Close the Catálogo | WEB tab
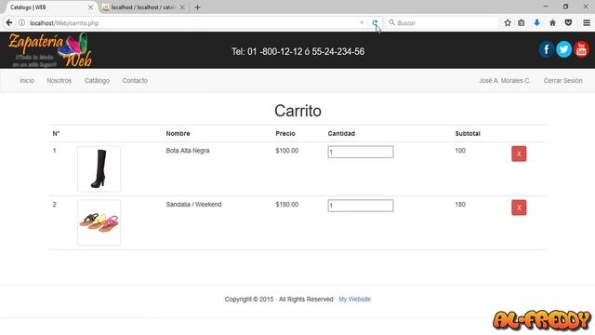The image size is (595, 335). pos(90,7)
